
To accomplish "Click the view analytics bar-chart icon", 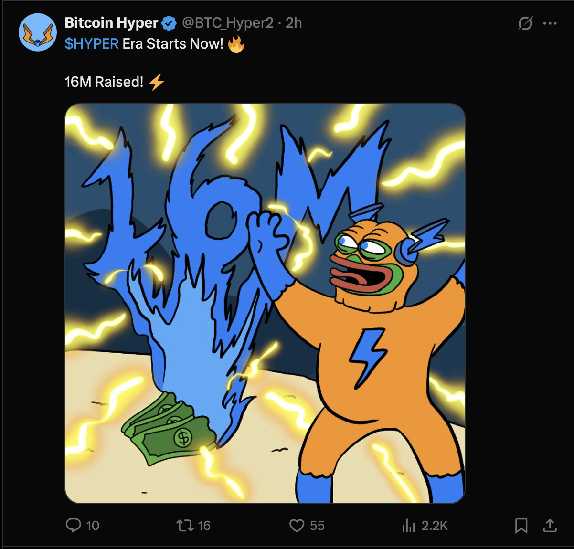I will pyautogui.click(x=408, y=526).
